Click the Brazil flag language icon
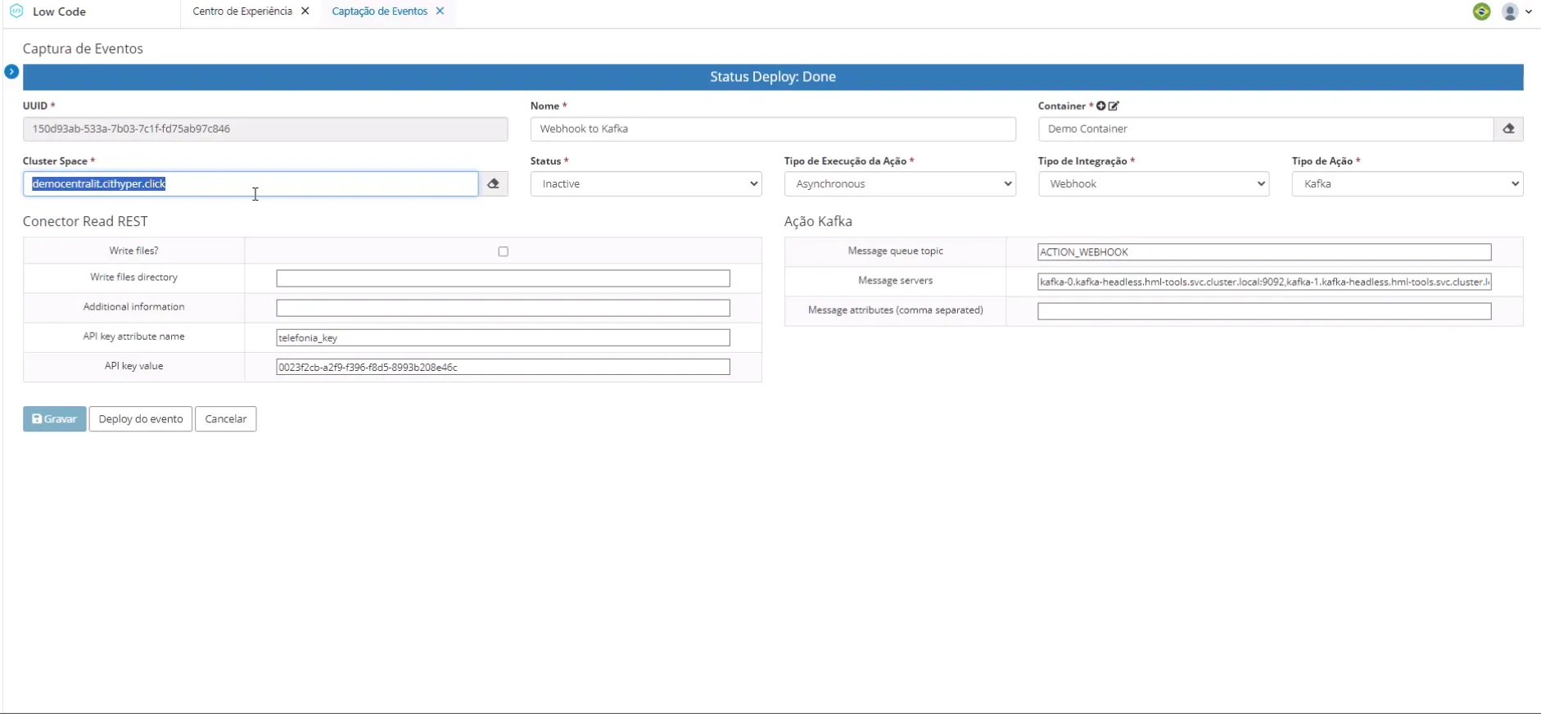This screenshot has width=1541, height=714. point(1481,11)
